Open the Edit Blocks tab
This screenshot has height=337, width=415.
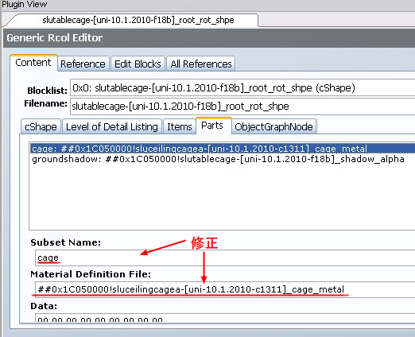138,64
